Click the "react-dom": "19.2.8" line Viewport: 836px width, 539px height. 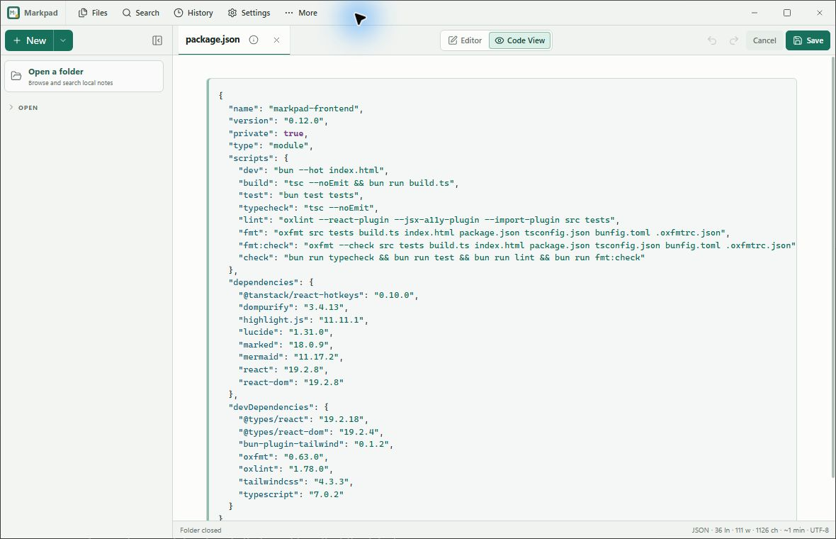coord(290,382)
